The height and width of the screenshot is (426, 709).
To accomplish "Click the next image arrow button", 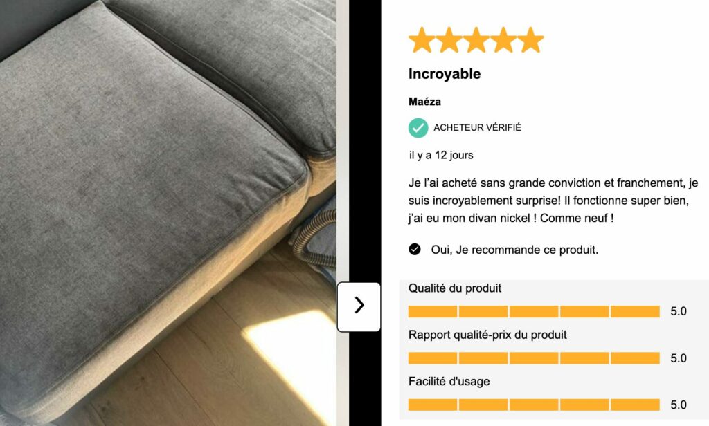I will (359, 307).
